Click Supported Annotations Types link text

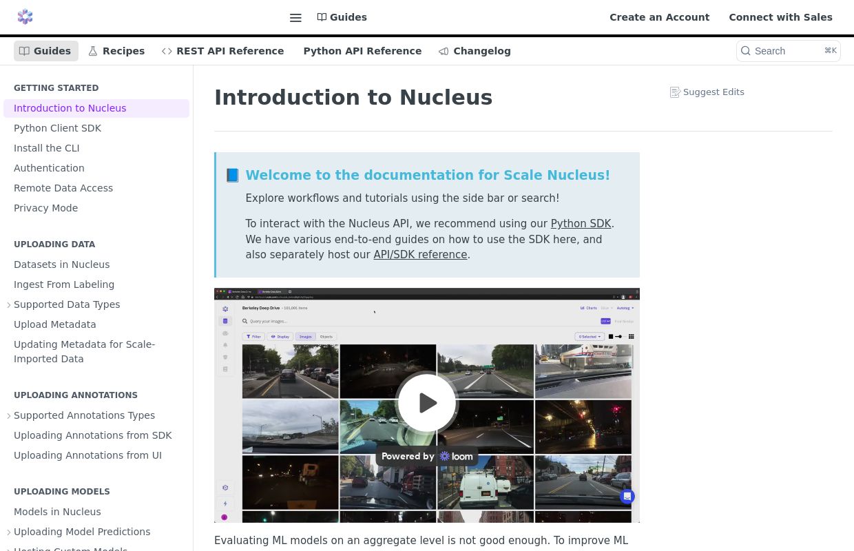84,415
